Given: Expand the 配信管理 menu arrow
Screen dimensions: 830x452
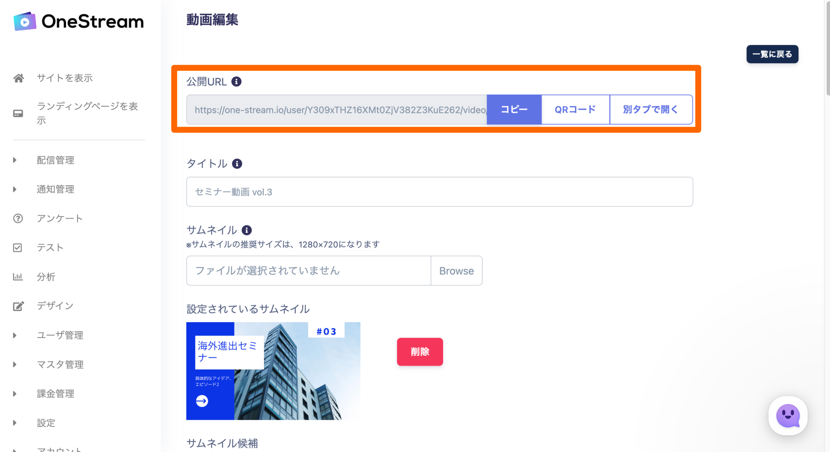Looking at the screenshot, I should (x=15, y=160).
